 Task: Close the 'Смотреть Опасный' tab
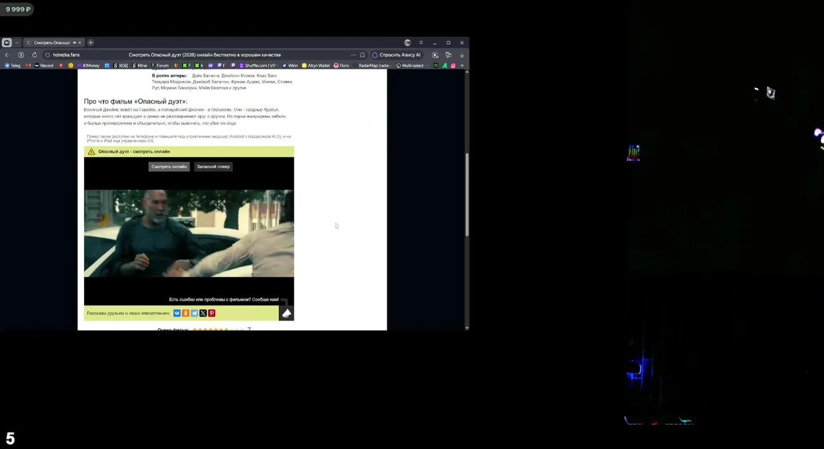[80, 42]
